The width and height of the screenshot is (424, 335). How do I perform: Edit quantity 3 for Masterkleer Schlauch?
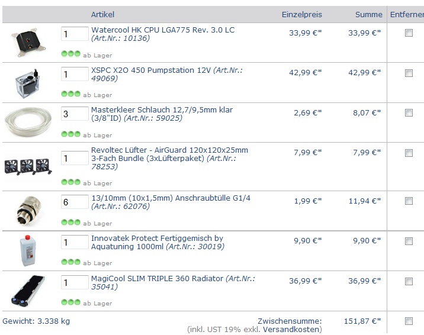pos(75,114)
